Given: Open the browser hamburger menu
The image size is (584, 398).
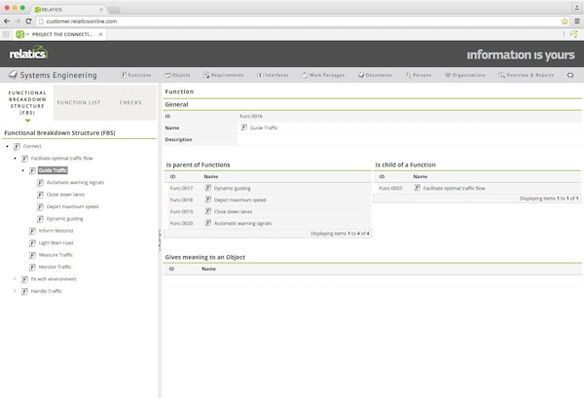Looking at the screenshot, I should coord(577,21).
